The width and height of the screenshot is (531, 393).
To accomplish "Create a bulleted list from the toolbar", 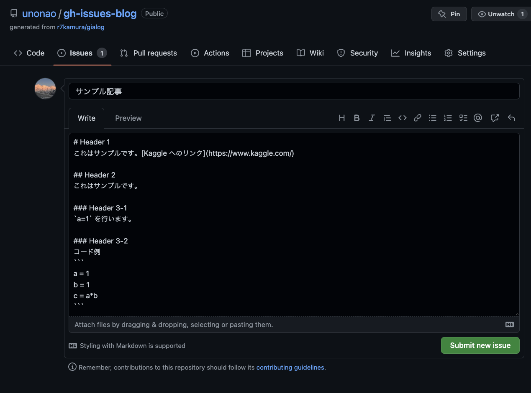I will pyautogui.click(x=432, y=118).
